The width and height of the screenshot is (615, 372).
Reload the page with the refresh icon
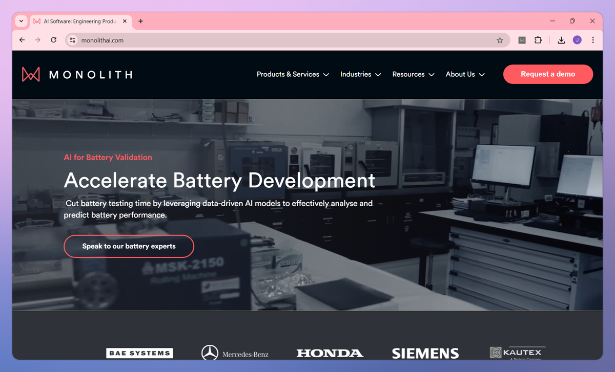click(53, 40)
